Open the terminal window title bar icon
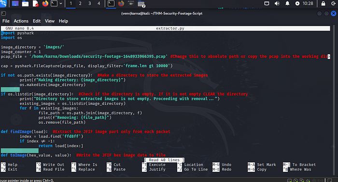This screenshot has height=182, width=338. (3, 14)
